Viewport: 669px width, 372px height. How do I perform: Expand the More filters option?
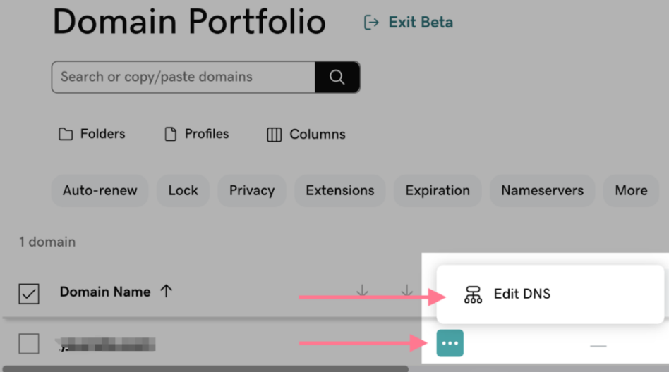click(x=630, y=191)
